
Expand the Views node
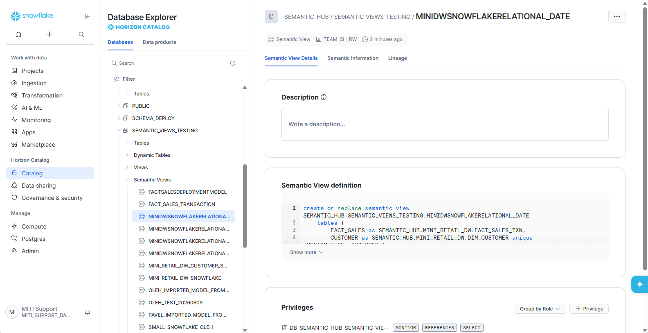[x=127, y=167]
